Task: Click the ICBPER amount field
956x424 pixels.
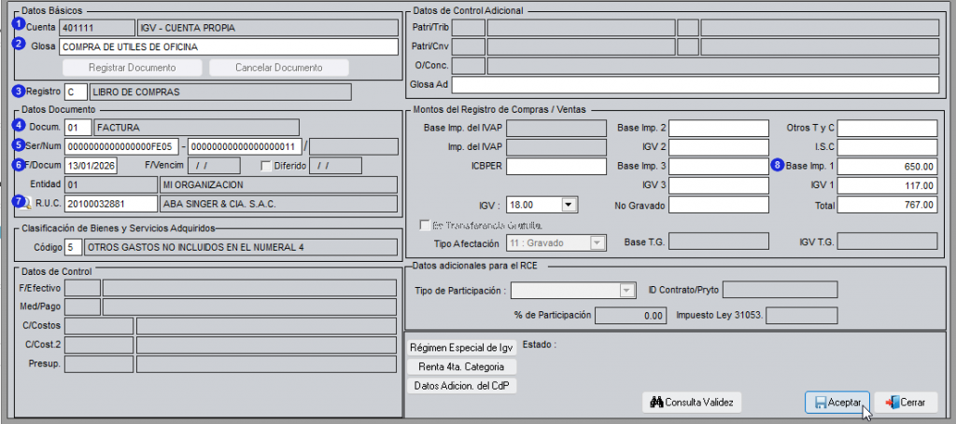Action: [555, 166]
